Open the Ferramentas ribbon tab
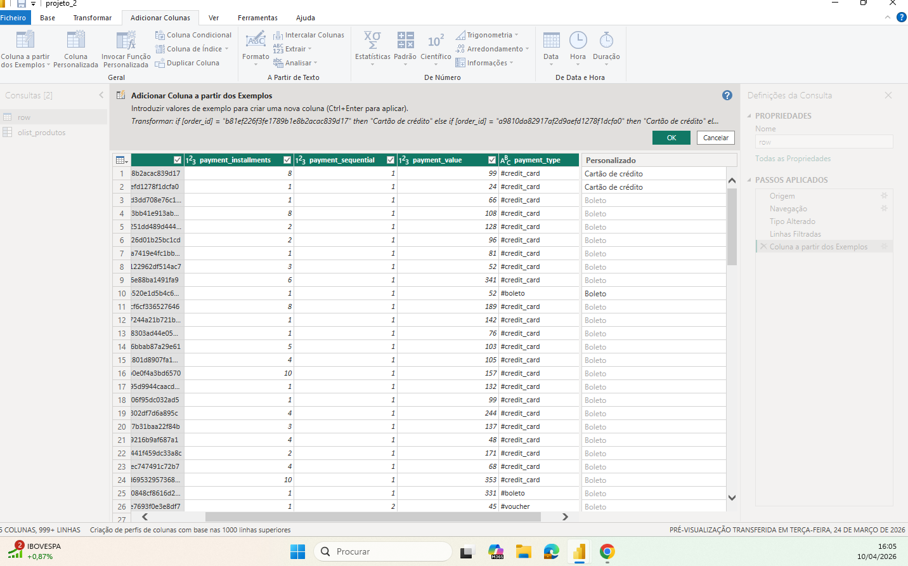908x566 pixels. point(257,18)
